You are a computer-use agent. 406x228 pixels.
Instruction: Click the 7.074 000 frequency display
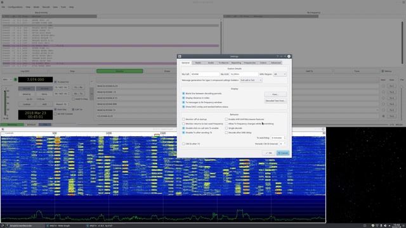(x=36, y=80)
